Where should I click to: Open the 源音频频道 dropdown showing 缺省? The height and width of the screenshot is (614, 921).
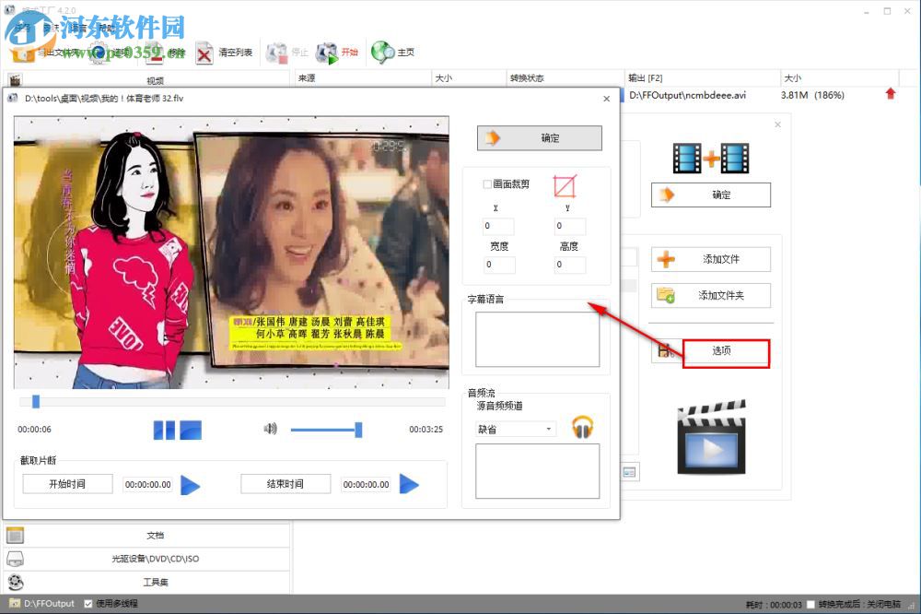pyautogui.click(x=515, y=429)
